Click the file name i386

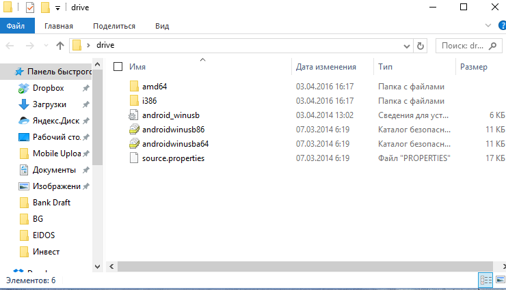(150, 101)
